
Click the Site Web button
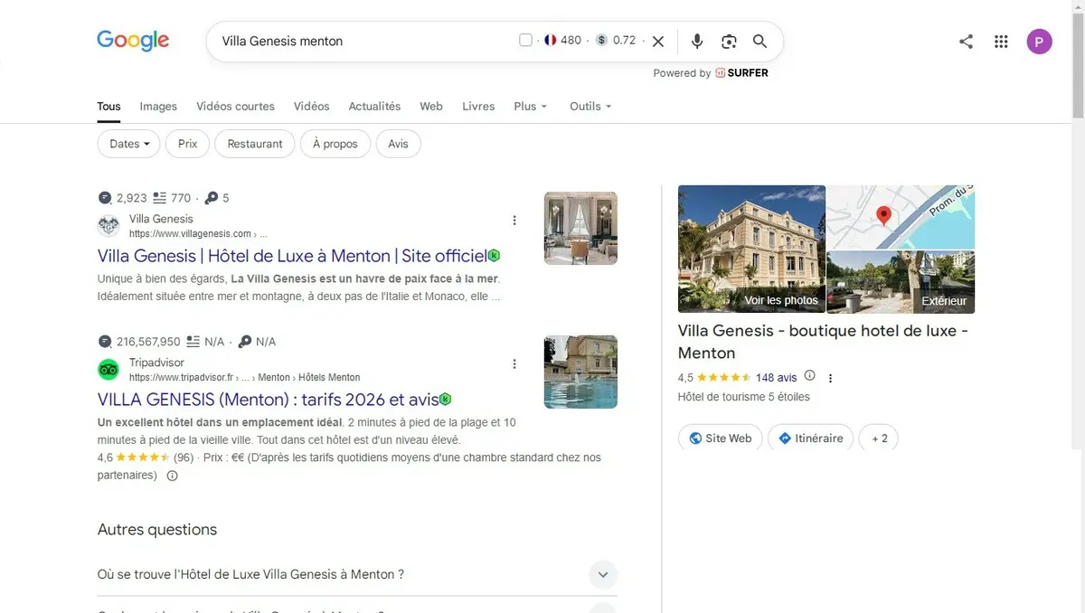click(721, 439)
